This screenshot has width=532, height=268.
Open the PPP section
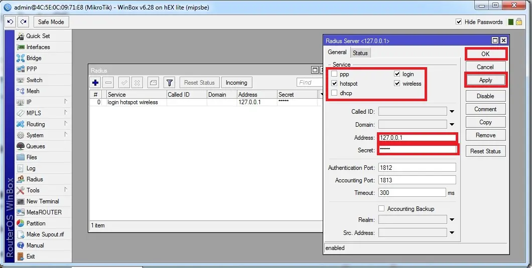32,69
